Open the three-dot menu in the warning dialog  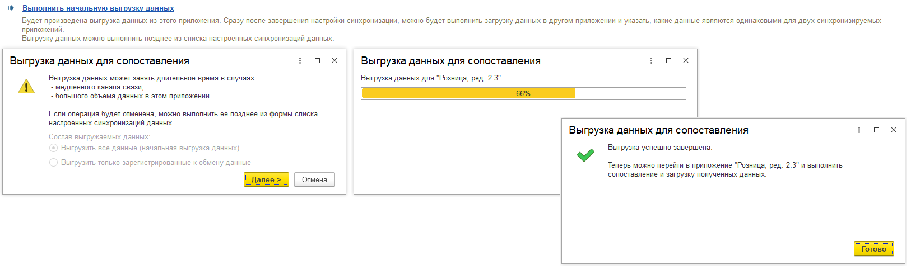pyautogui.click(x=300, y=61)
